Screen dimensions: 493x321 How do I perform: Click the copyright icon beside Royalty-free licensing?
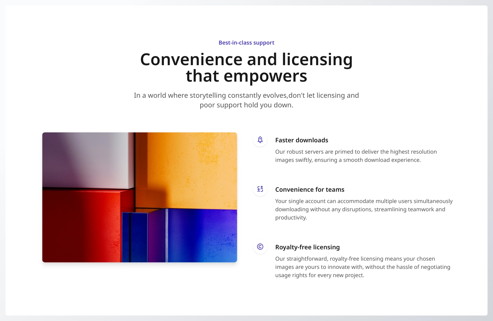[260, 247]
